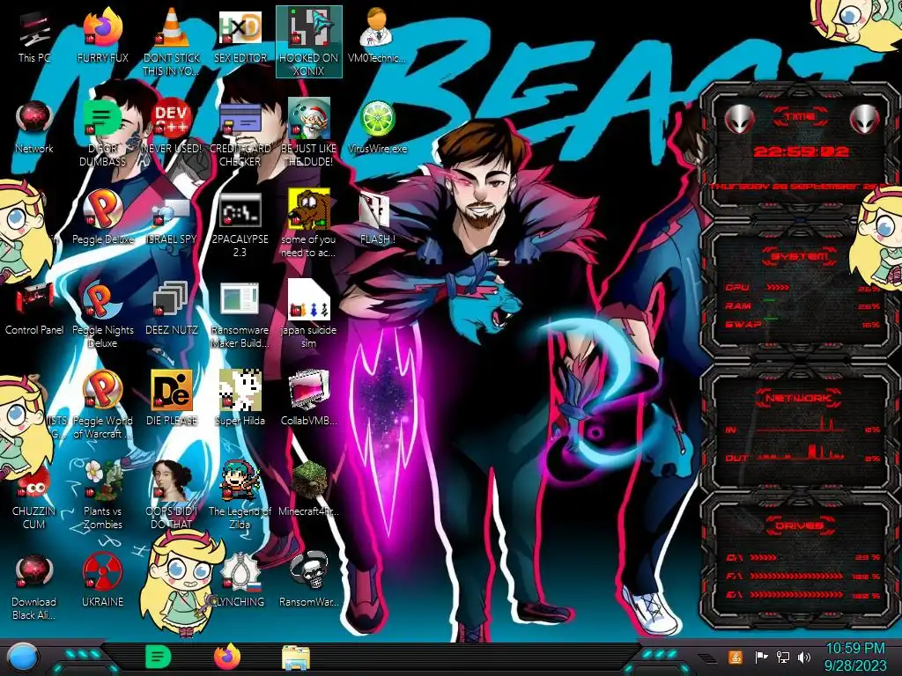Open the RansomWar... skull icon
902x676 pixels.
(x=309, y=581)
